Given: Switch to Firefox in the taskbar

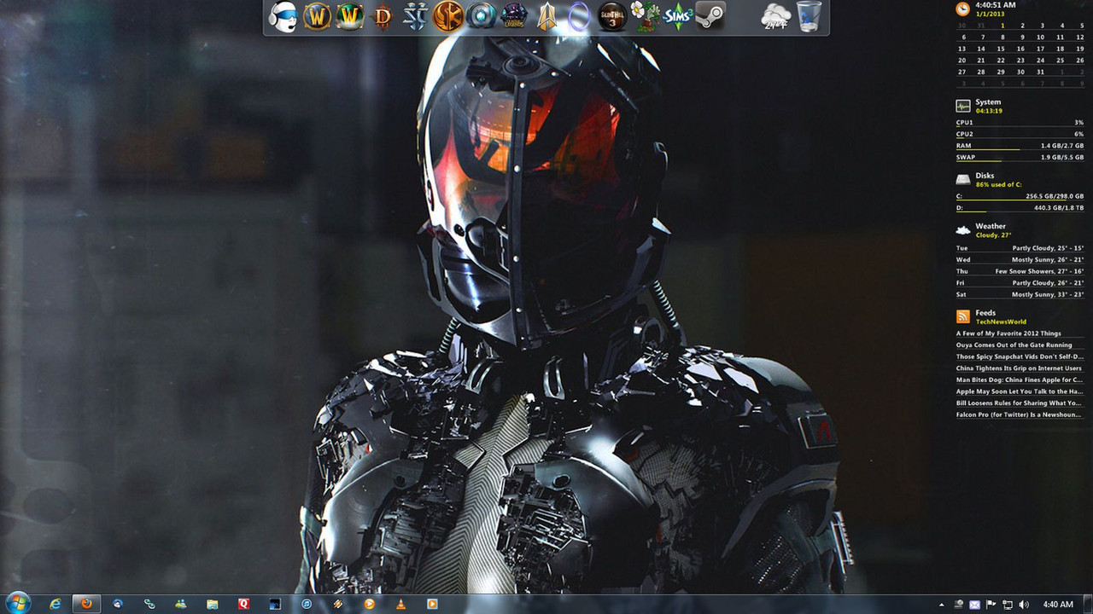Looking at the screenshot, I should (x=86, y=604).
